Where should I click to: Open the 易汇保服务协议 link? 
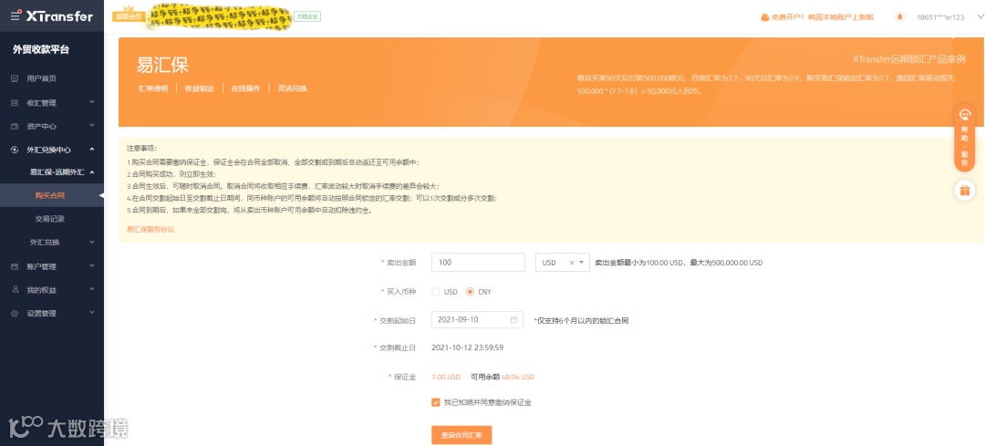[150, 229]
